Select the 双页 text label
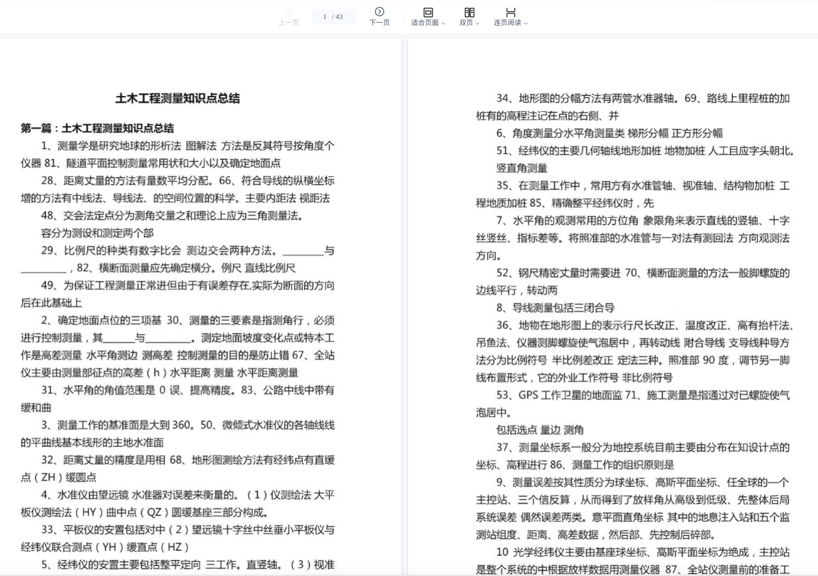The image size is (818, 576). point(466,23)
